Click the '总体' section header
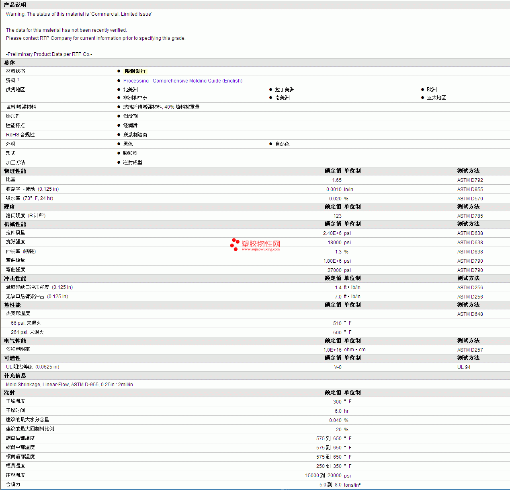Image resolution: width=510 pixels, height=490 pixels. 9,62
